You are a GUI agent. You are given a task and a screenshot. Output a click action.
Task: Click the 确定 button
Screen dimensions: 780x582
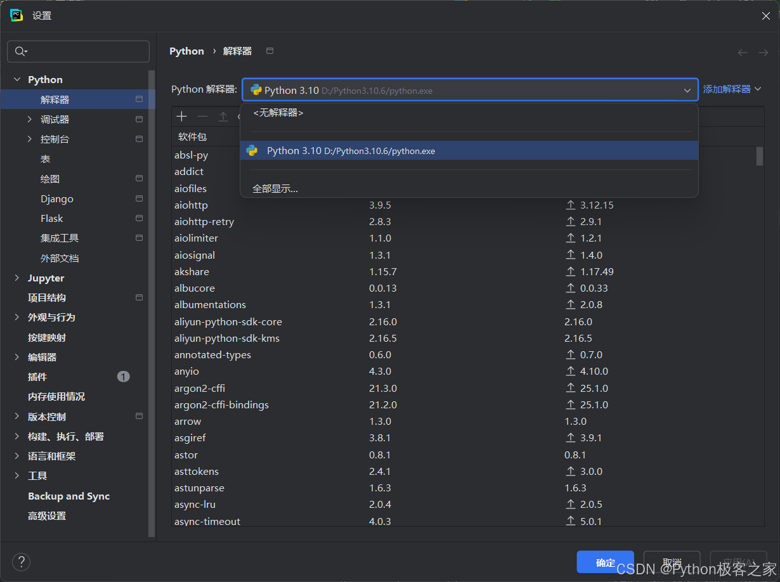click(x=605, y=562)
